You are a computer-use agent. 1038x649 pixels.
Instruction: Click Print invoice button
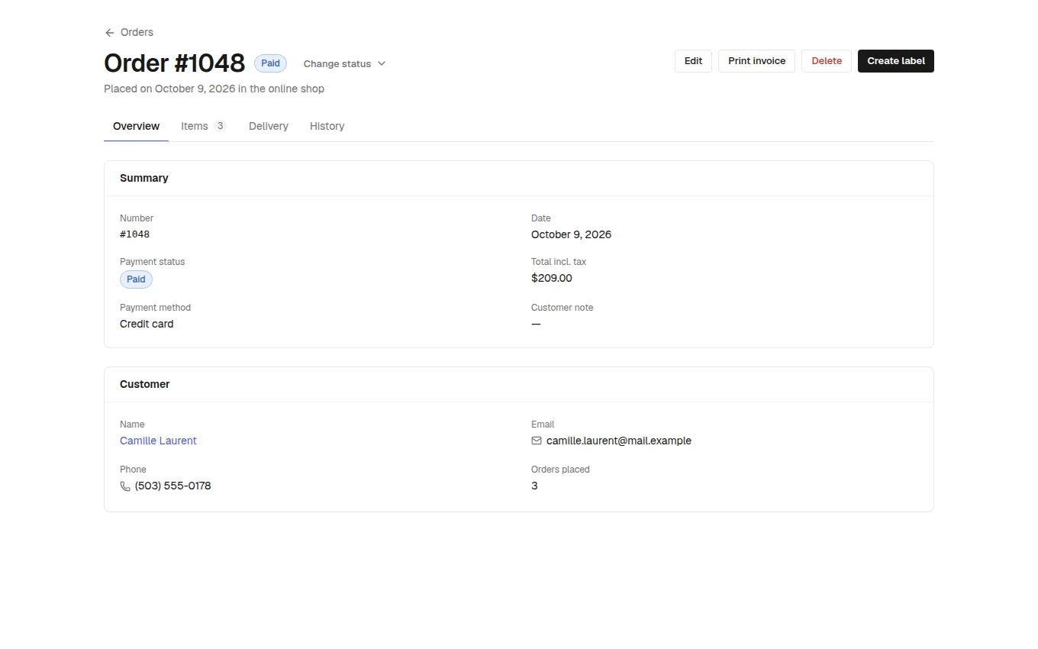(756, 61)
